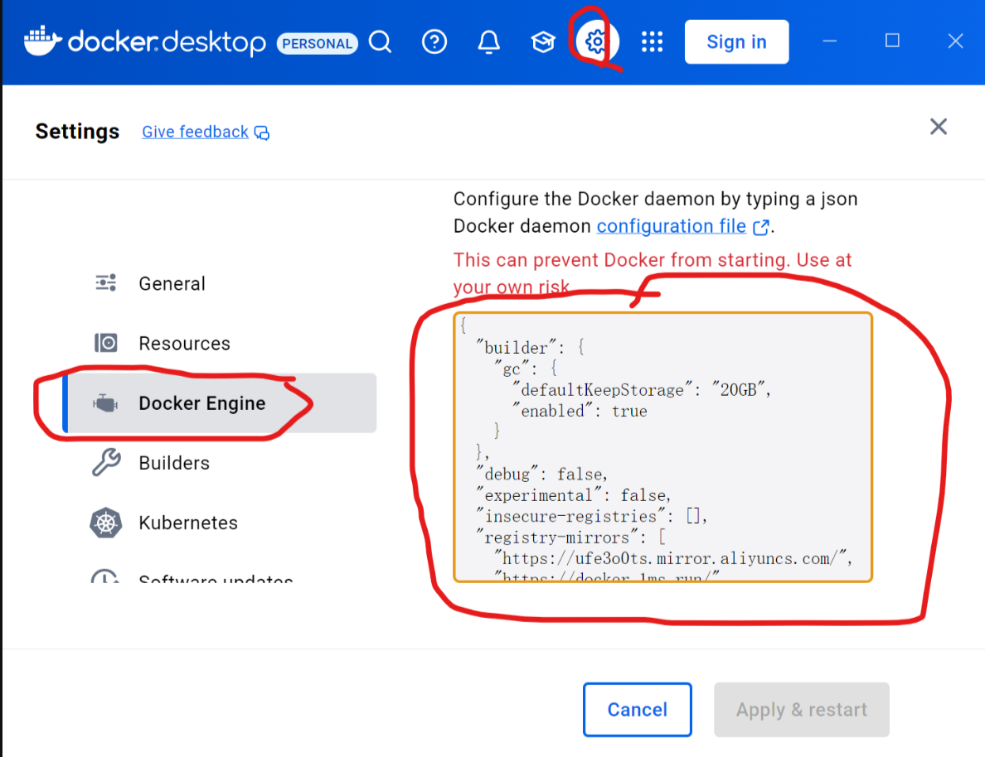The image size is (985, 757).
Task: Open the configuration file documentation link
Action: [671, 226]
